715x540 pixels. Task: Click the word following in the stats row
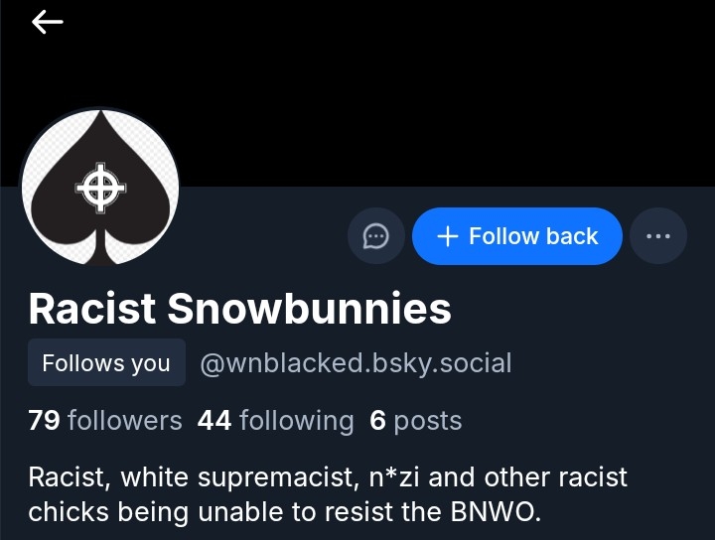296,421
